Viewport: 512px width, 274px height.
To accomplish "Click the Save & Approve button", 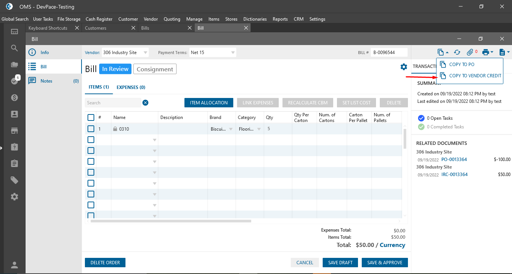I will [x=384, y=263].
